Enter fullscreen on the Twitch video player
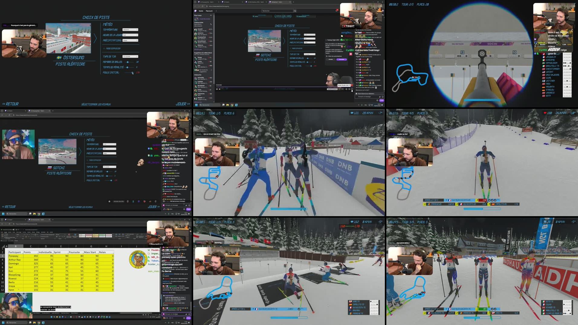 click(x=352, y=89)
